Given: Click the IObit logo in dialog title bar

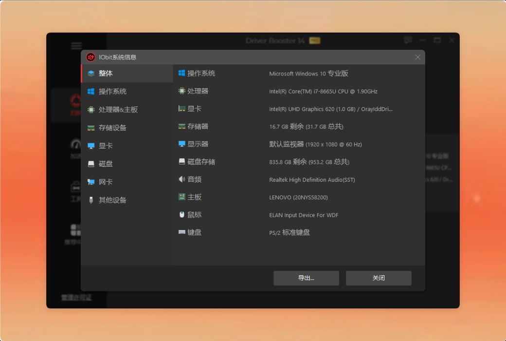Looking at the screenshot, I should [x=90, y=57].
